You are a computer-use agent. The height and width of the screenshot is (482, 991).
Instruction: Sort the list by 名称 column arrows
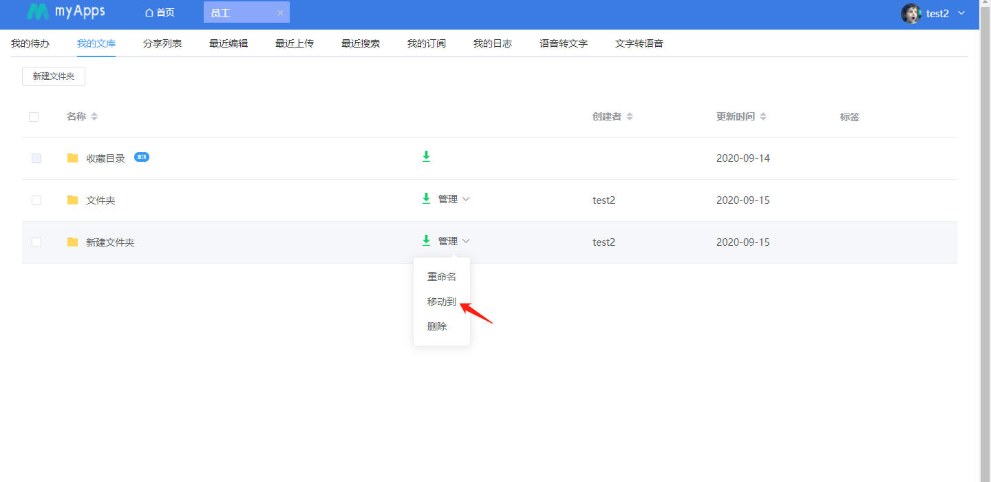(94, 117)
